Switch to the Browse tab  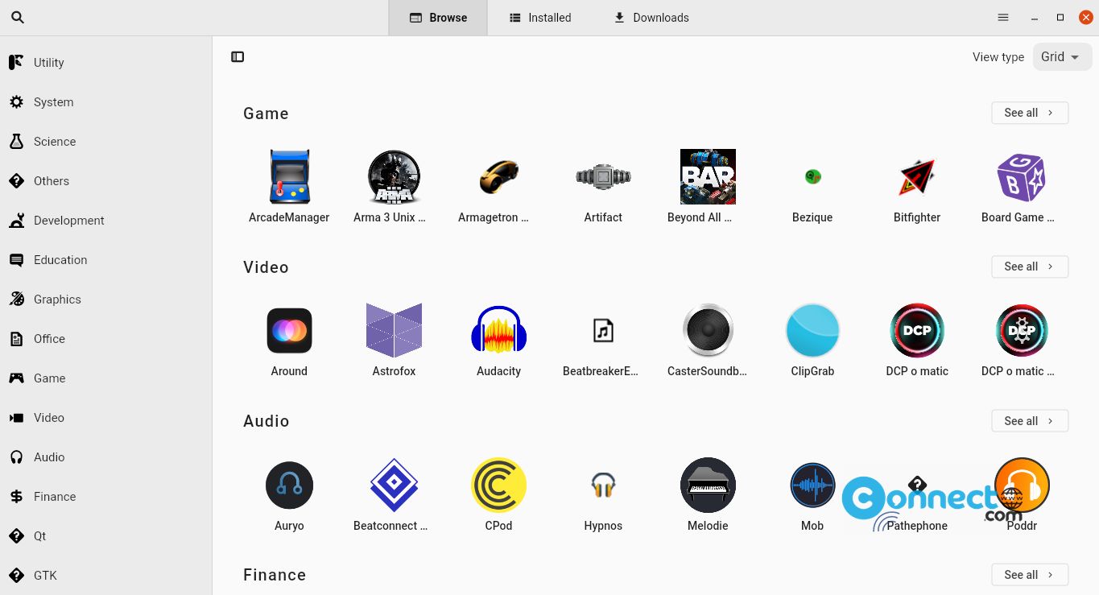point(438,18)
